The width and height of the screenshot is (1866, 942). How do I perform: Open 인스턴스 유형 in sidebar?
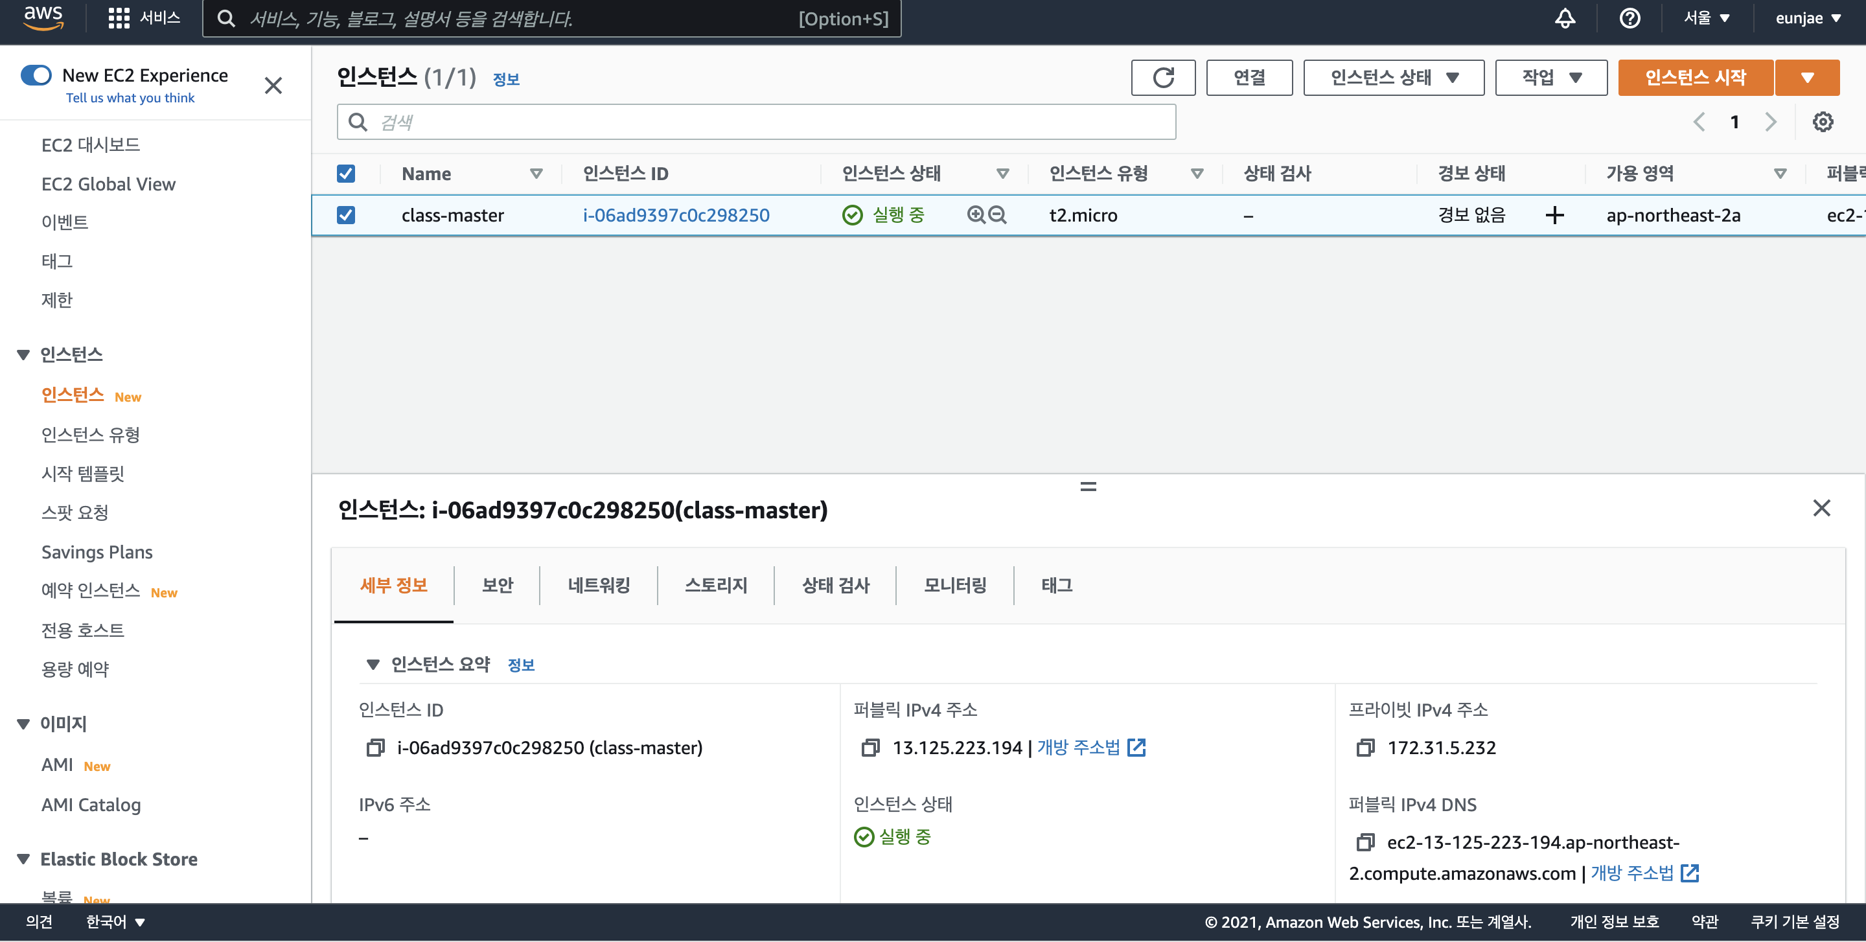(x=91, y=435)
